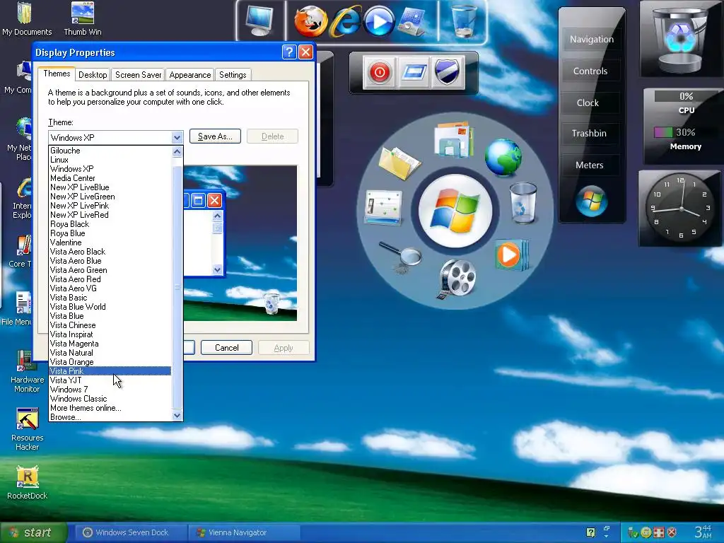
Task: Open the Start menu button
Action: click(x=33, y=532)
